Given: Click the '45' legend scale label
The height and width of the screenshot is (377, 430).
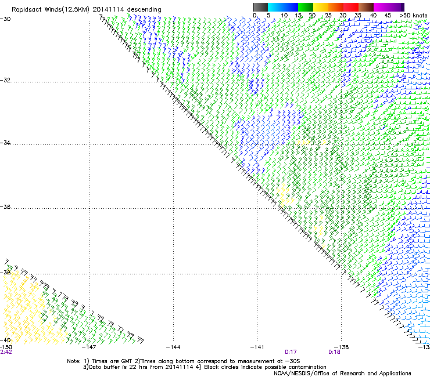Looking at the screenshot, I should 388,16.
